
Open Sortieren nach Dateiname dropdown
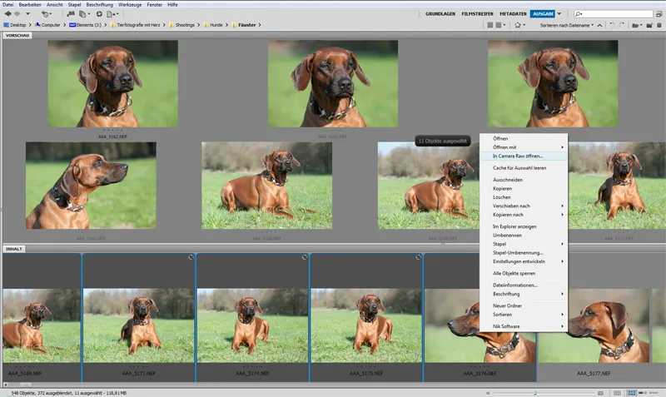click(x=567, y=25)
